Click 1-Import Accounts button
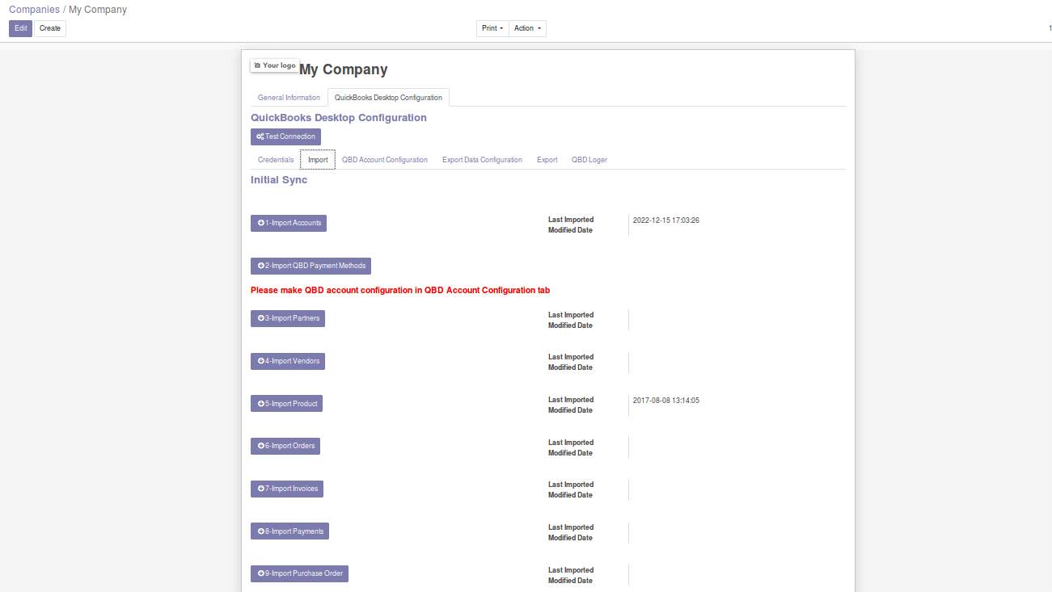The height and width of the screenshot is (592, 1052). [289, 223]
